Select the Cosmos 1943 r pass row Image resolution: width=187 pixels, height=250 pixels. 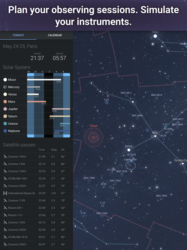37,157
